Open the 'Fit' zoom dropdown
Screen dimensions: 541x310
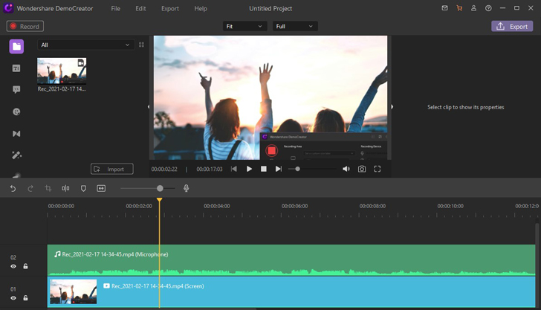point(244,26)
